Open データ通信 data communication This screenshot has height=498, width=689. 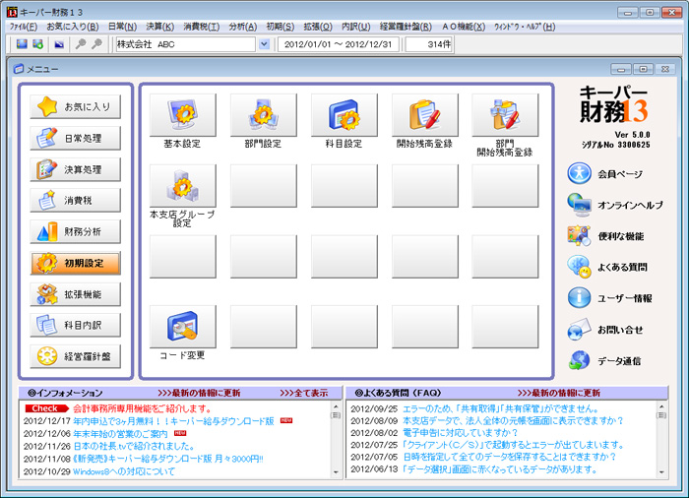(x=604, y=361)
